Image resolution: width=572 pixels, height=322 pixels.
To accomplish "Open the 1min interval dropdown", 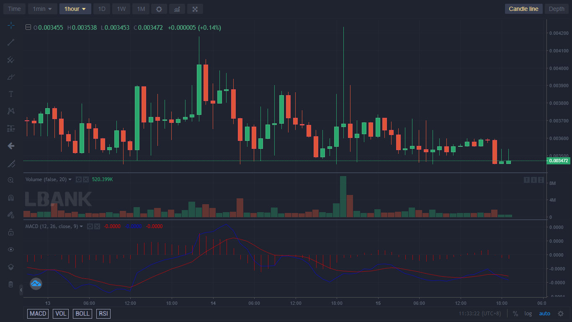I will (x=43, y=9).
